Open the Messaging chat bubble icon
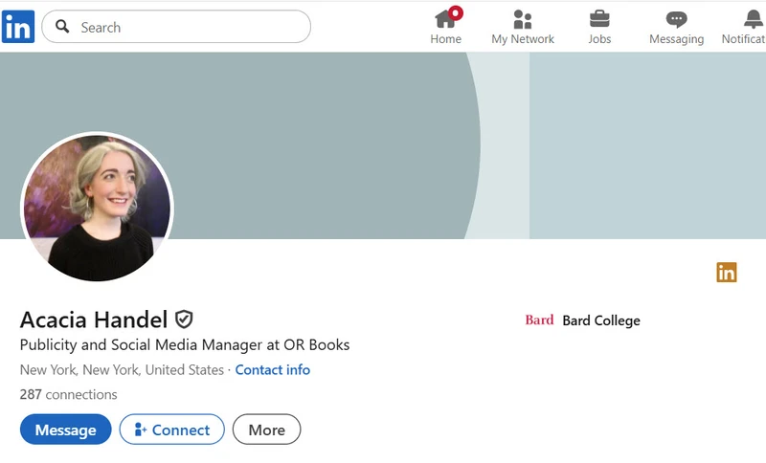Viewport: 766px width, 463px height. click(x=676, y=19)
